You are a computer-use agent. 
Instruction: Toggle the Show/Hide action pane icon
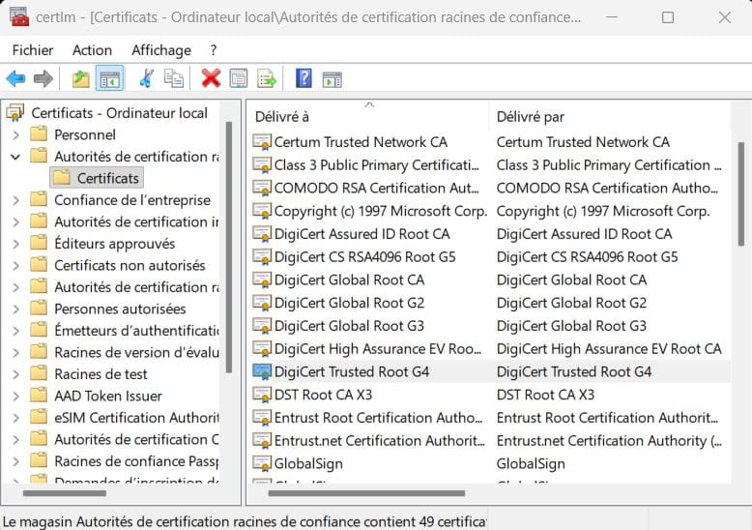(x=332, y=79)
